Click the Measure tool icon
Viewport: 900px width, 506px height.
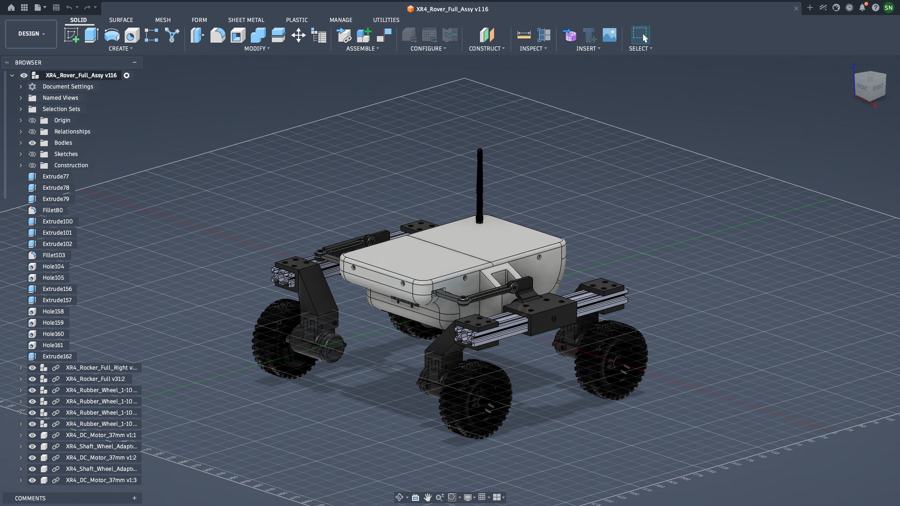tap(524, 35)
